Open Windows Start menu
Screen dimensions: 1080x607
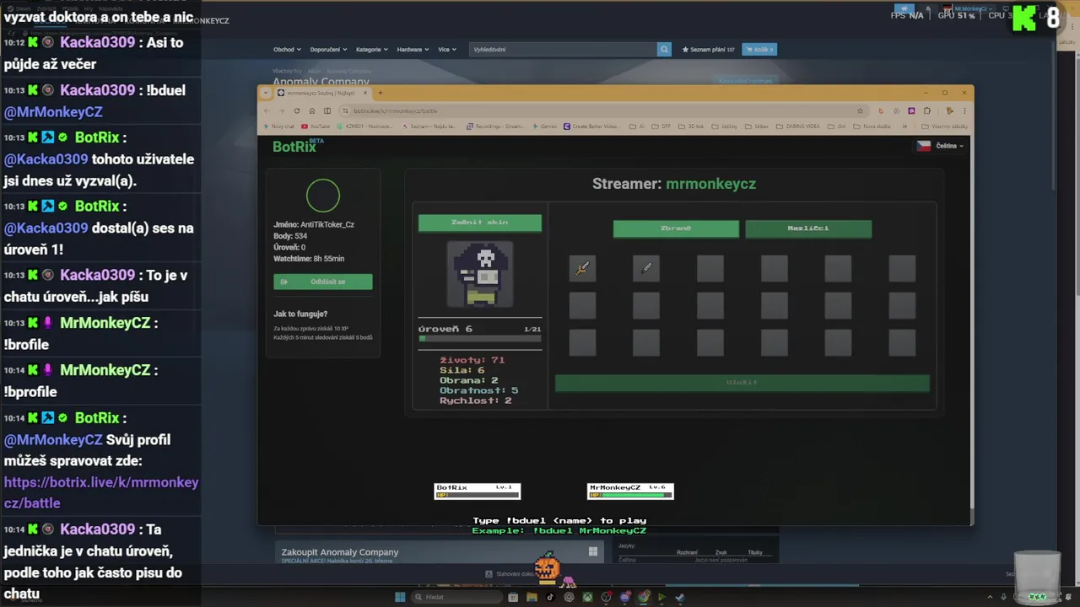[400, 597]
